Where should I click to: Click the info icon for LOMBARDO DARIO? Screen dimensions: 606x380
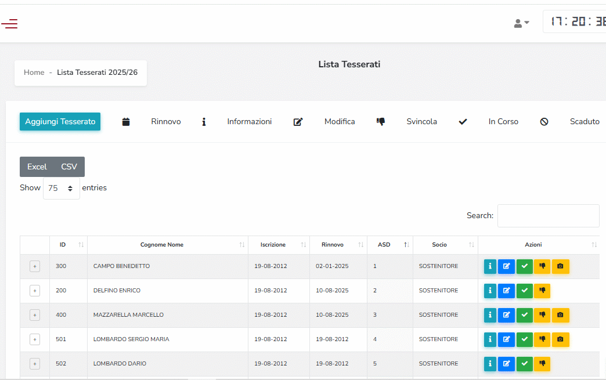490,364
